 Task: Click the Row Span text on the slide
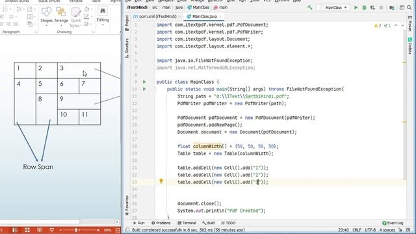(38, 167)
